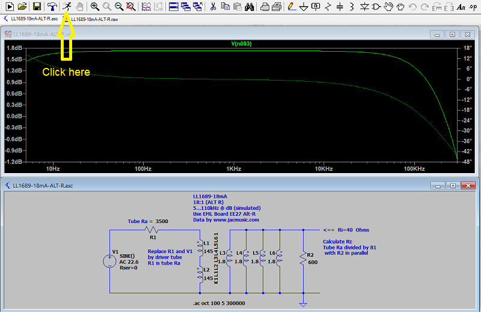The width and height of the screenshot is (481, 312).
Task: Select the Draw wire pencil tool
Action: click(x=291, y=7)
